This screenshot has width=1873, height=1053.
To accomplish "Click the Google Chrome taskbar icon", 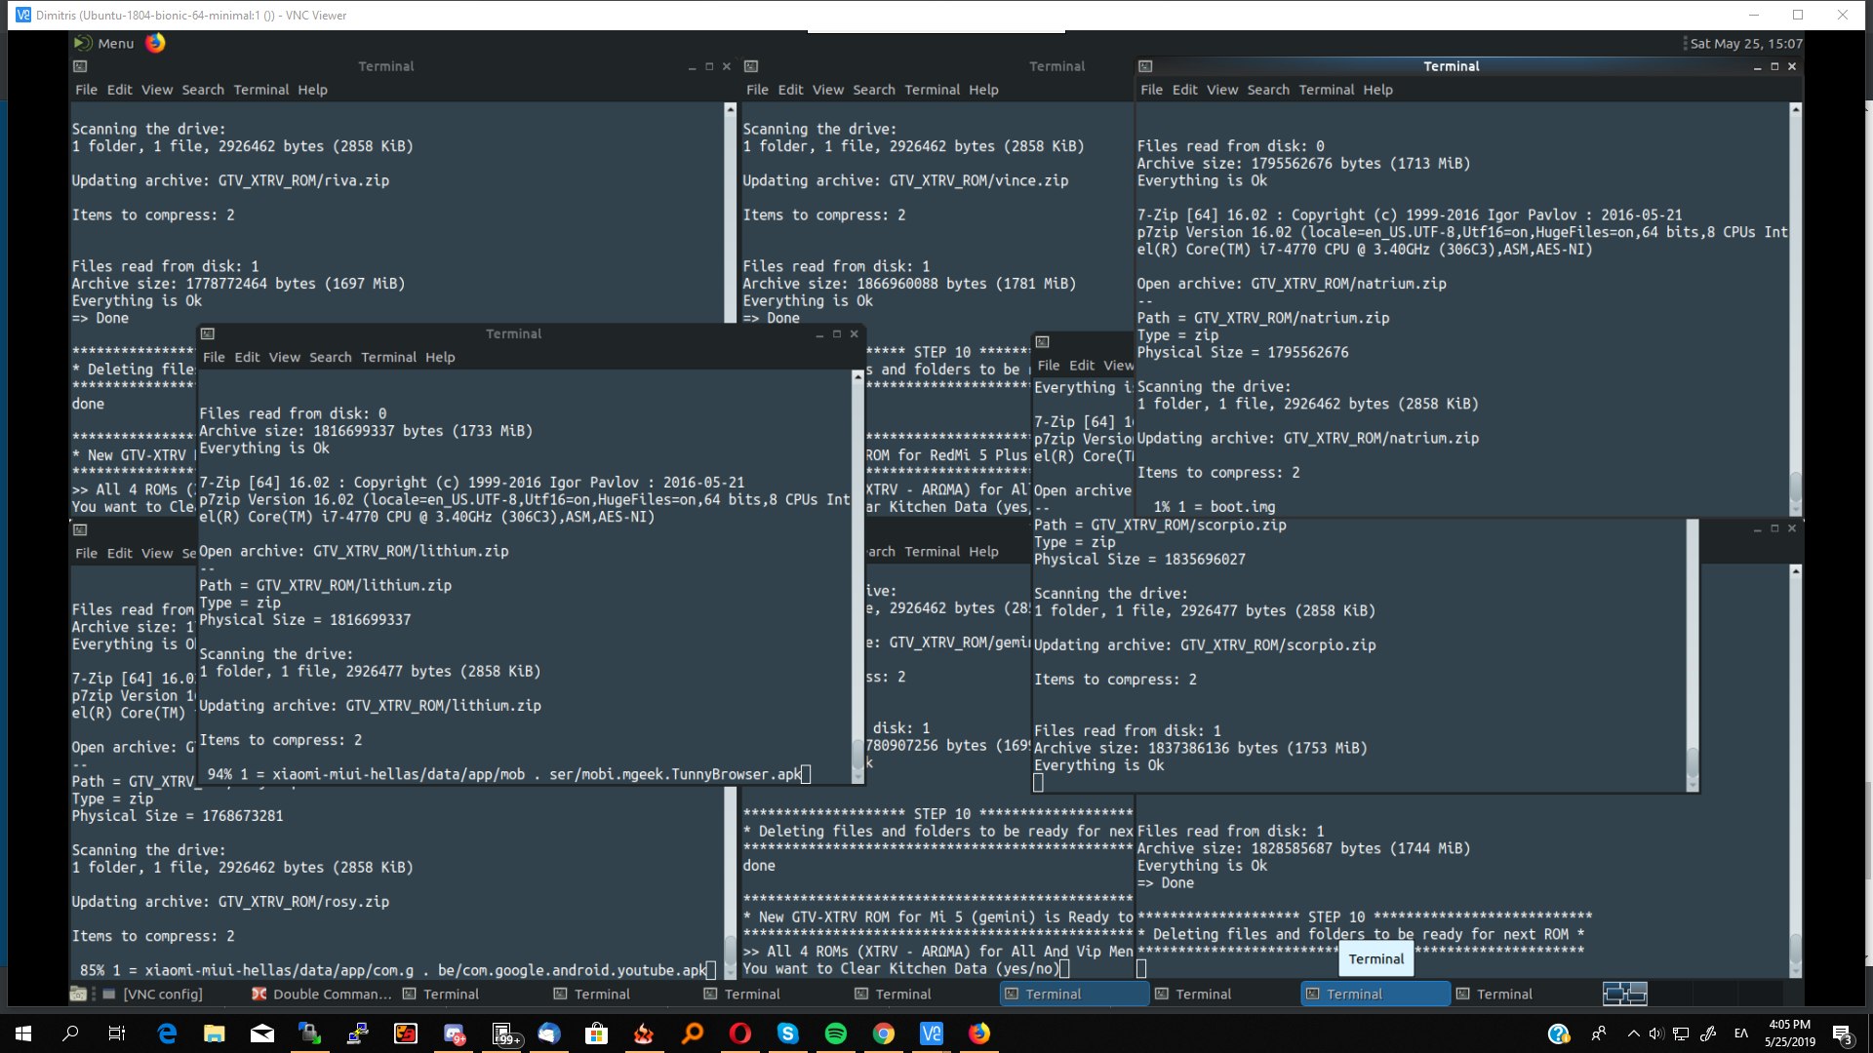I will [x=884, y=1033].
